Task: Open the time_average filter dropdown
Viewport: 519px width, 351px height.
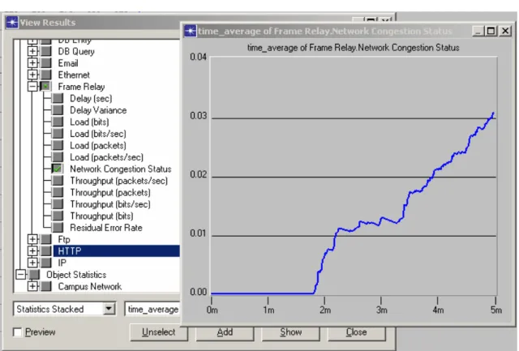Action: click(x=152, y=309)
